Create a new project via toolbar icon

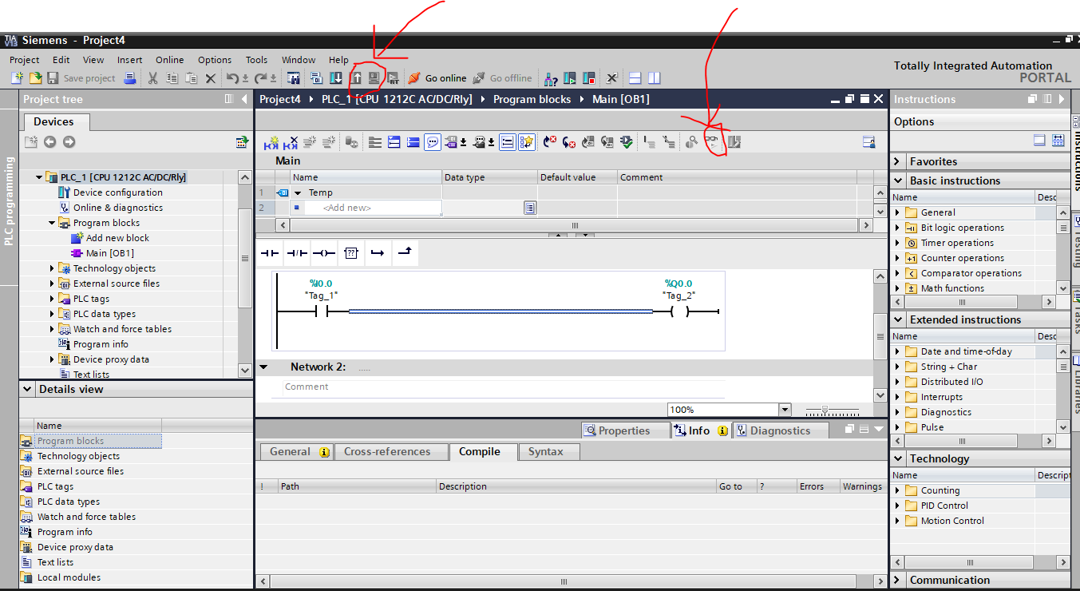click(17, 78)
